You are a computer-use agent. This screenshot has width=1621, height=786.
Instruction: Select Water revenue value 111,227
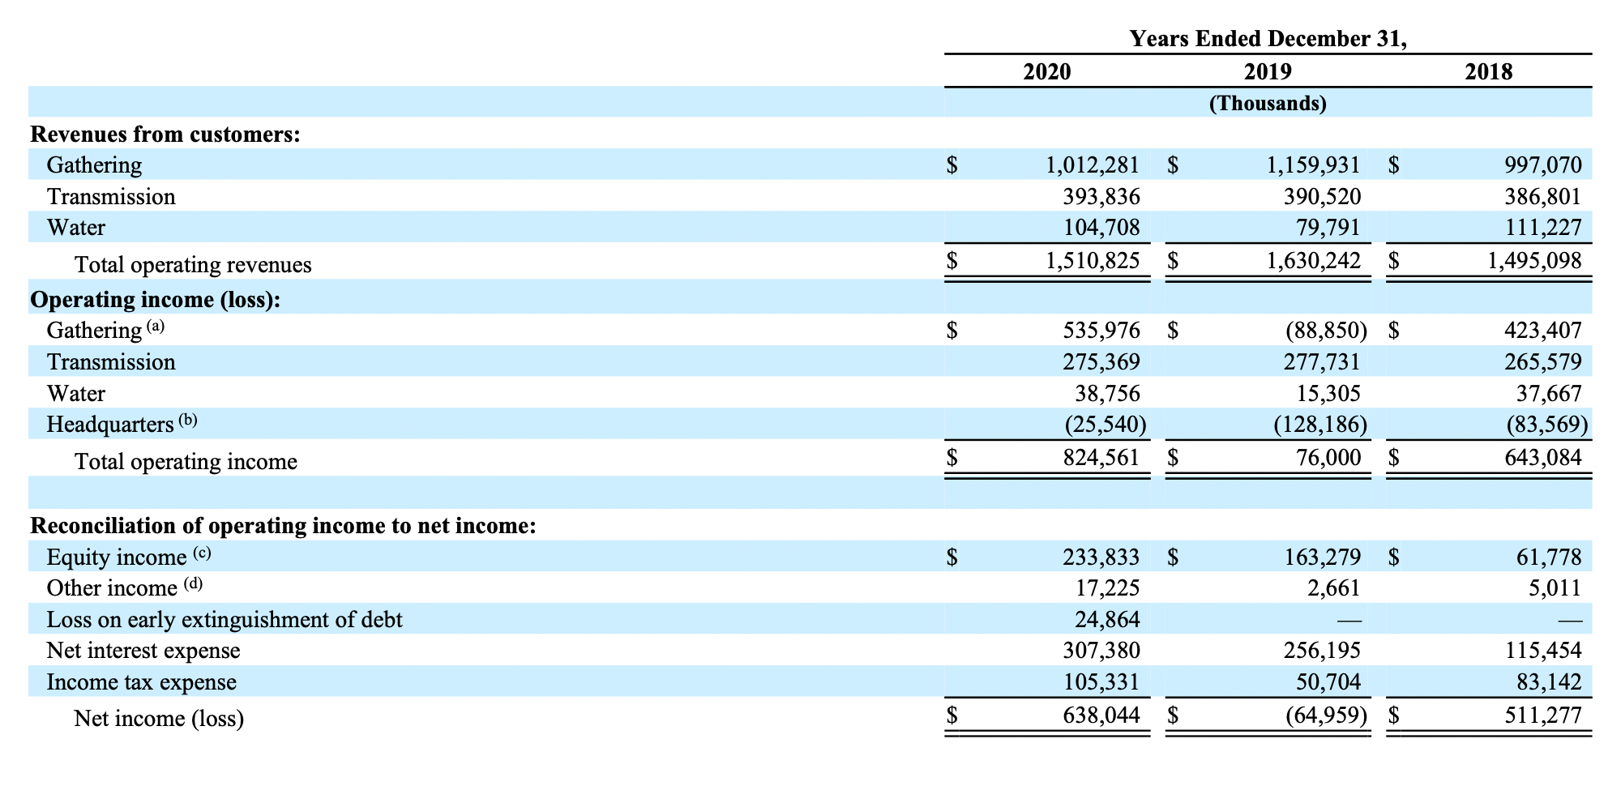1543,228
